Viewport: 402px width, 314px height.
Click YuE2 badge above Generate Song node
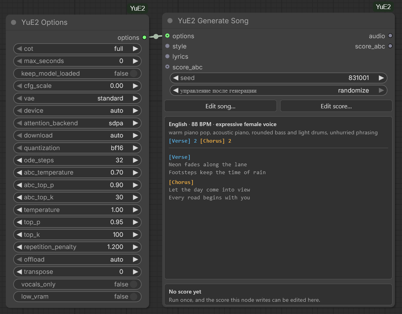(383, 7)
